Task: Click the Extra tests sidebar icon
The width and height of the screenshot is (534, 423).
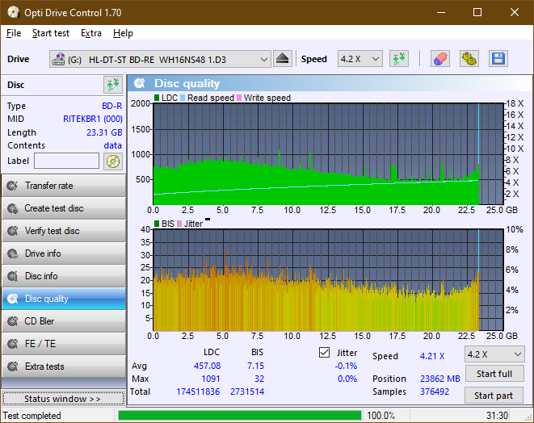Action: [13, 366]
